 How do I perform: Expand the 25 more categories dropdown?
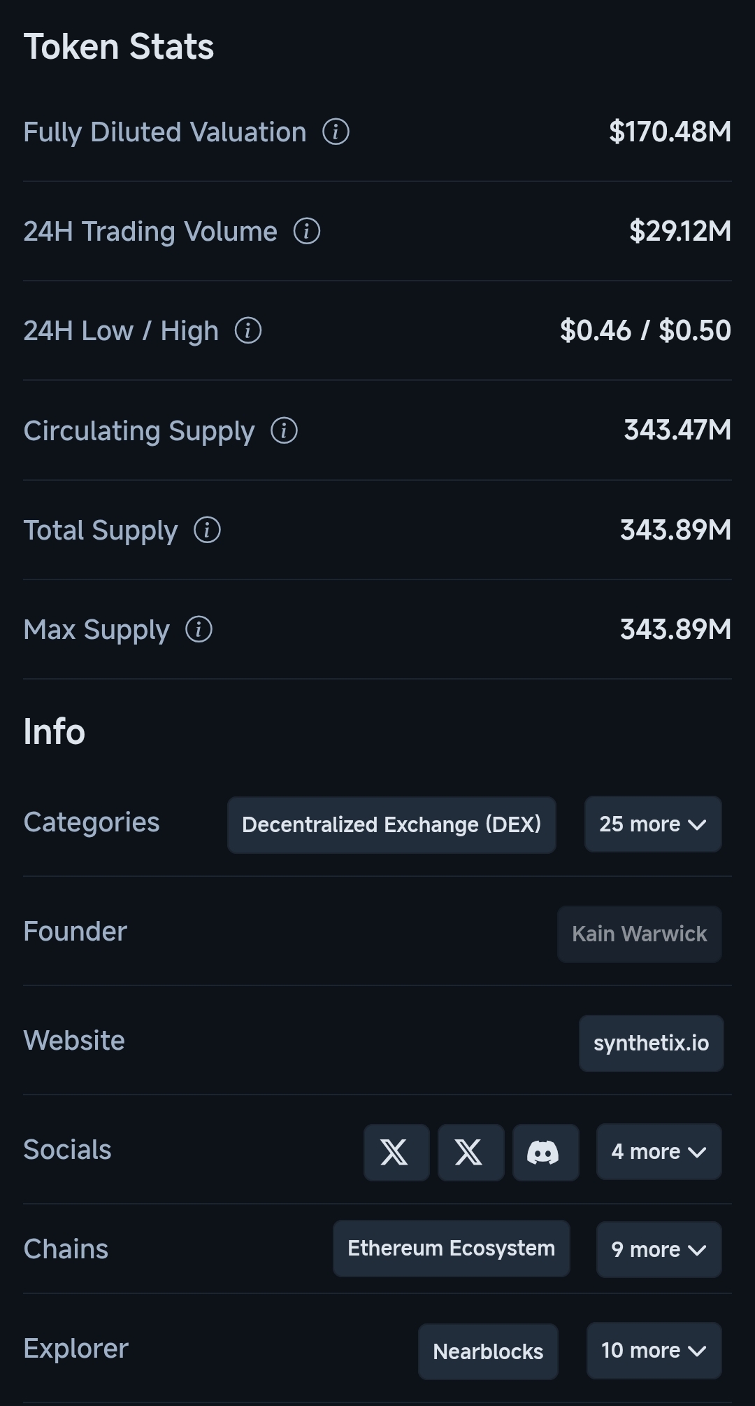[652, 824]
